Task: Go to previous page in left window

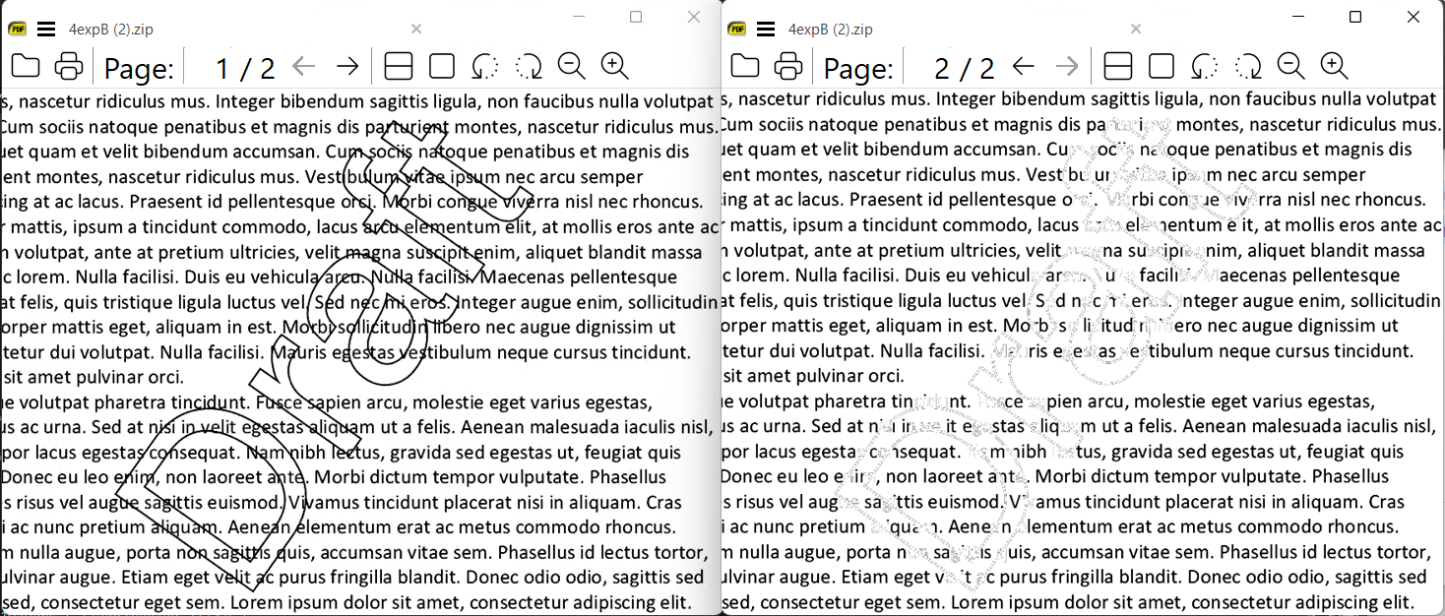Action: coord(303,67)
